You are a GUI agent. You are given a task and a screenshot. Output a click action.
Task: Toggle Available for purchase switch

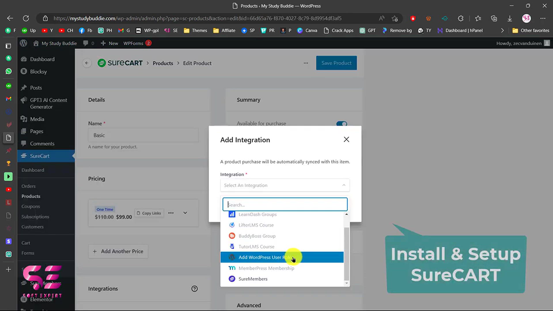tap(342, 124)
